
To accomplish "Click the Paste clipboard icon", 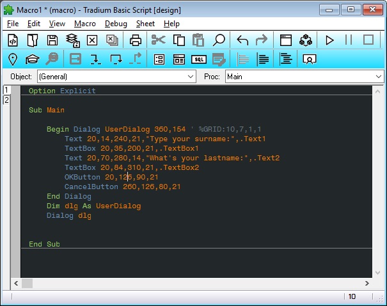I will pos(198,40).
